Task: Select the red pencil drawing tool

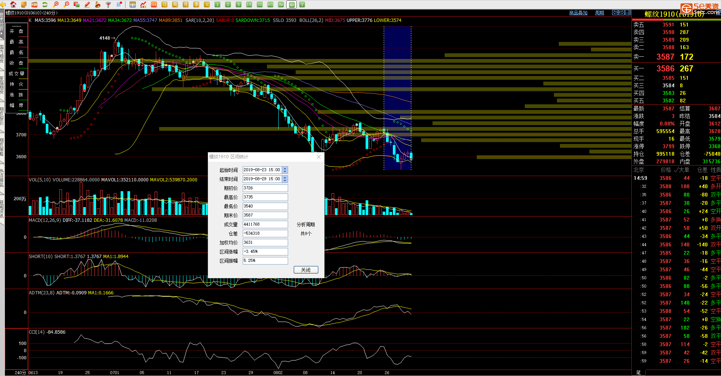Action: (x=87, y=5)
